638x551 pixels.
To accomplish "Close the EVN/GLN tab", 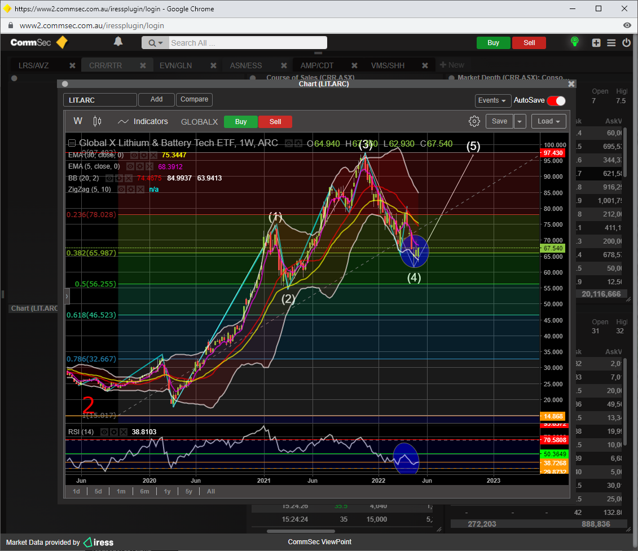I will (213, 65).
